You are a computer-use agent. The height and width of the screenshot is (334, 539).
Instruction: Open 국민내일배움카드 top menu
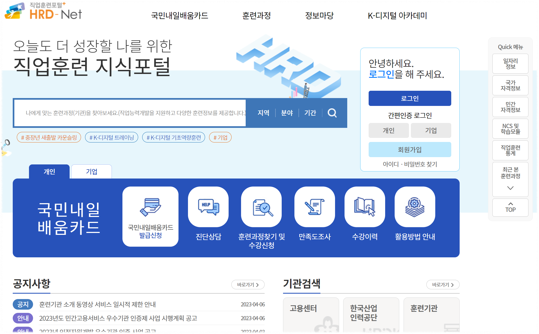point(180,16)
